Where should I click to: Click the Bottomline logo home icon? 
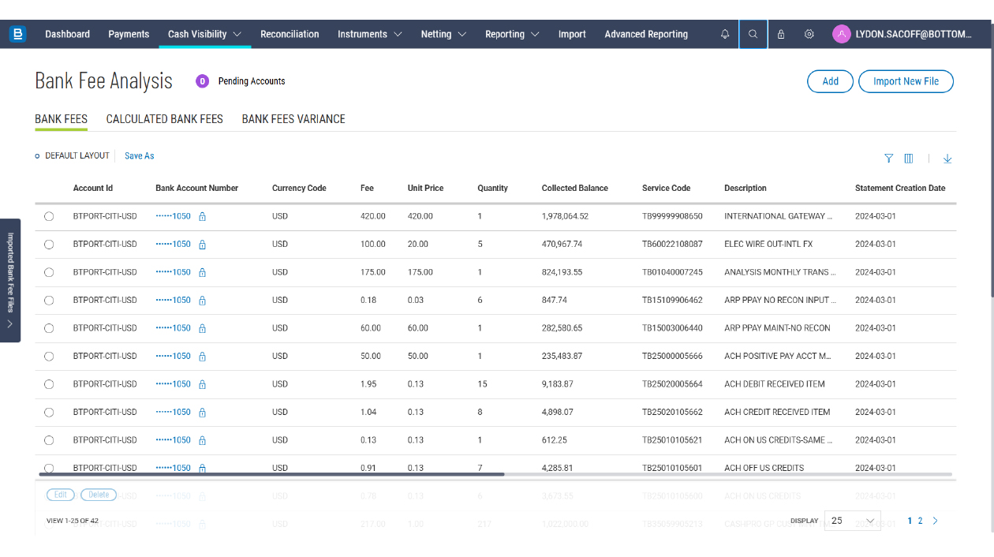click(x=17, y=34)
